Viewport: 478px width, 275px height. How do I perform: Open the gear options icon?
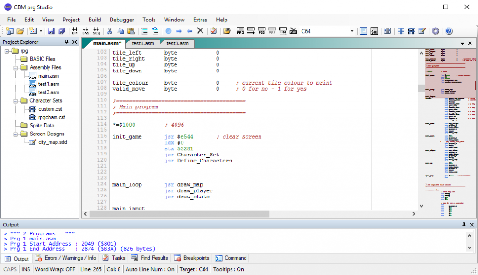pyautogui.click(x=436, y=31)
